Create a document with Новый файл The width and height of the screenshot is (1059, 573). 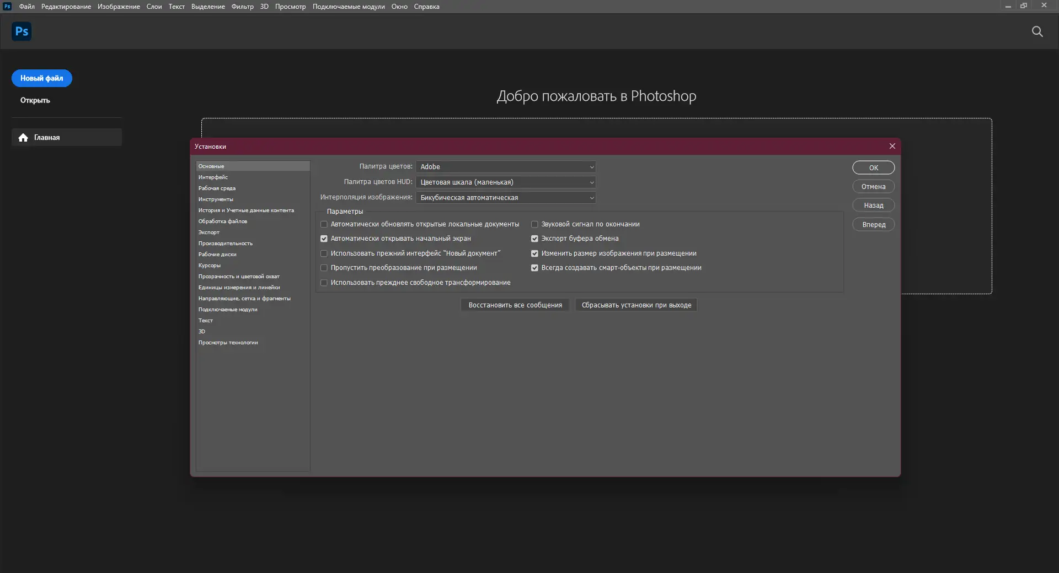click(42, 78)
